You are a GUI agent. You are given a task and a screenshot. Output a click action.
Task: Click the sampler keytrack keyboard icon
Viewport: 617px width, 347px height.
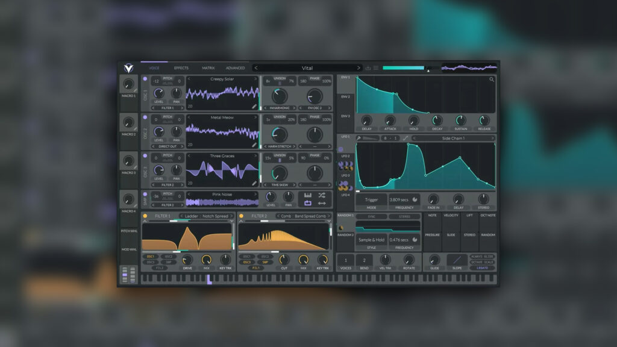tap(308, 195)
